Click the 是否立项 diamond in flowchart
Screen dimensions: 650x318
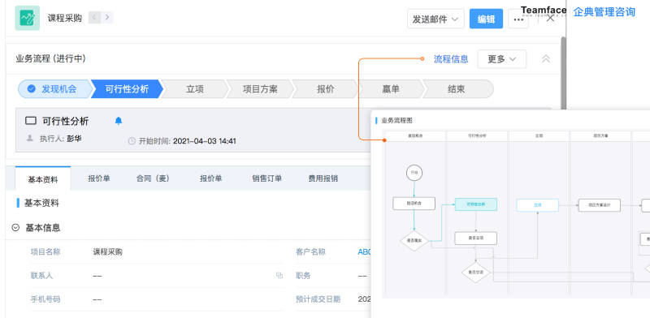476,273
